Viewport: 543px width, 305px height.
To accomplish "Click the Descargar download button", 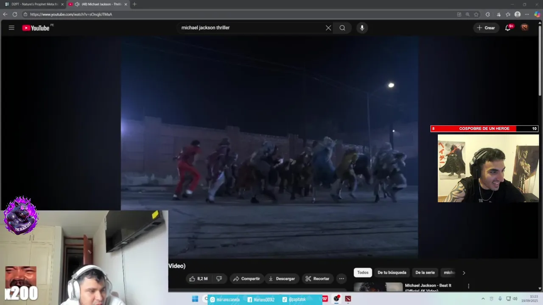I will [x=282, y=279].
